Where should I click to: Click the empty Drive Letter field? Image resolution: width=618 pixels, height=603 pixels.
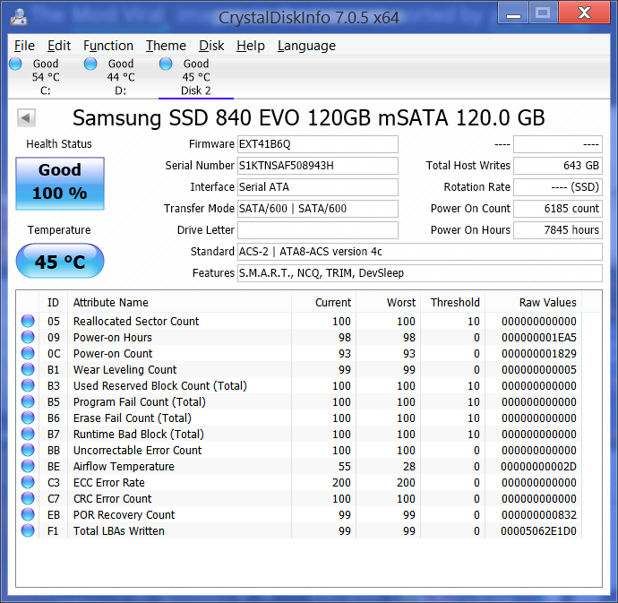click(x=318, y=230)
